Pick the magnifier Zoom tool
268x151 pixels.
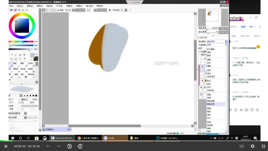coord(11,59)
